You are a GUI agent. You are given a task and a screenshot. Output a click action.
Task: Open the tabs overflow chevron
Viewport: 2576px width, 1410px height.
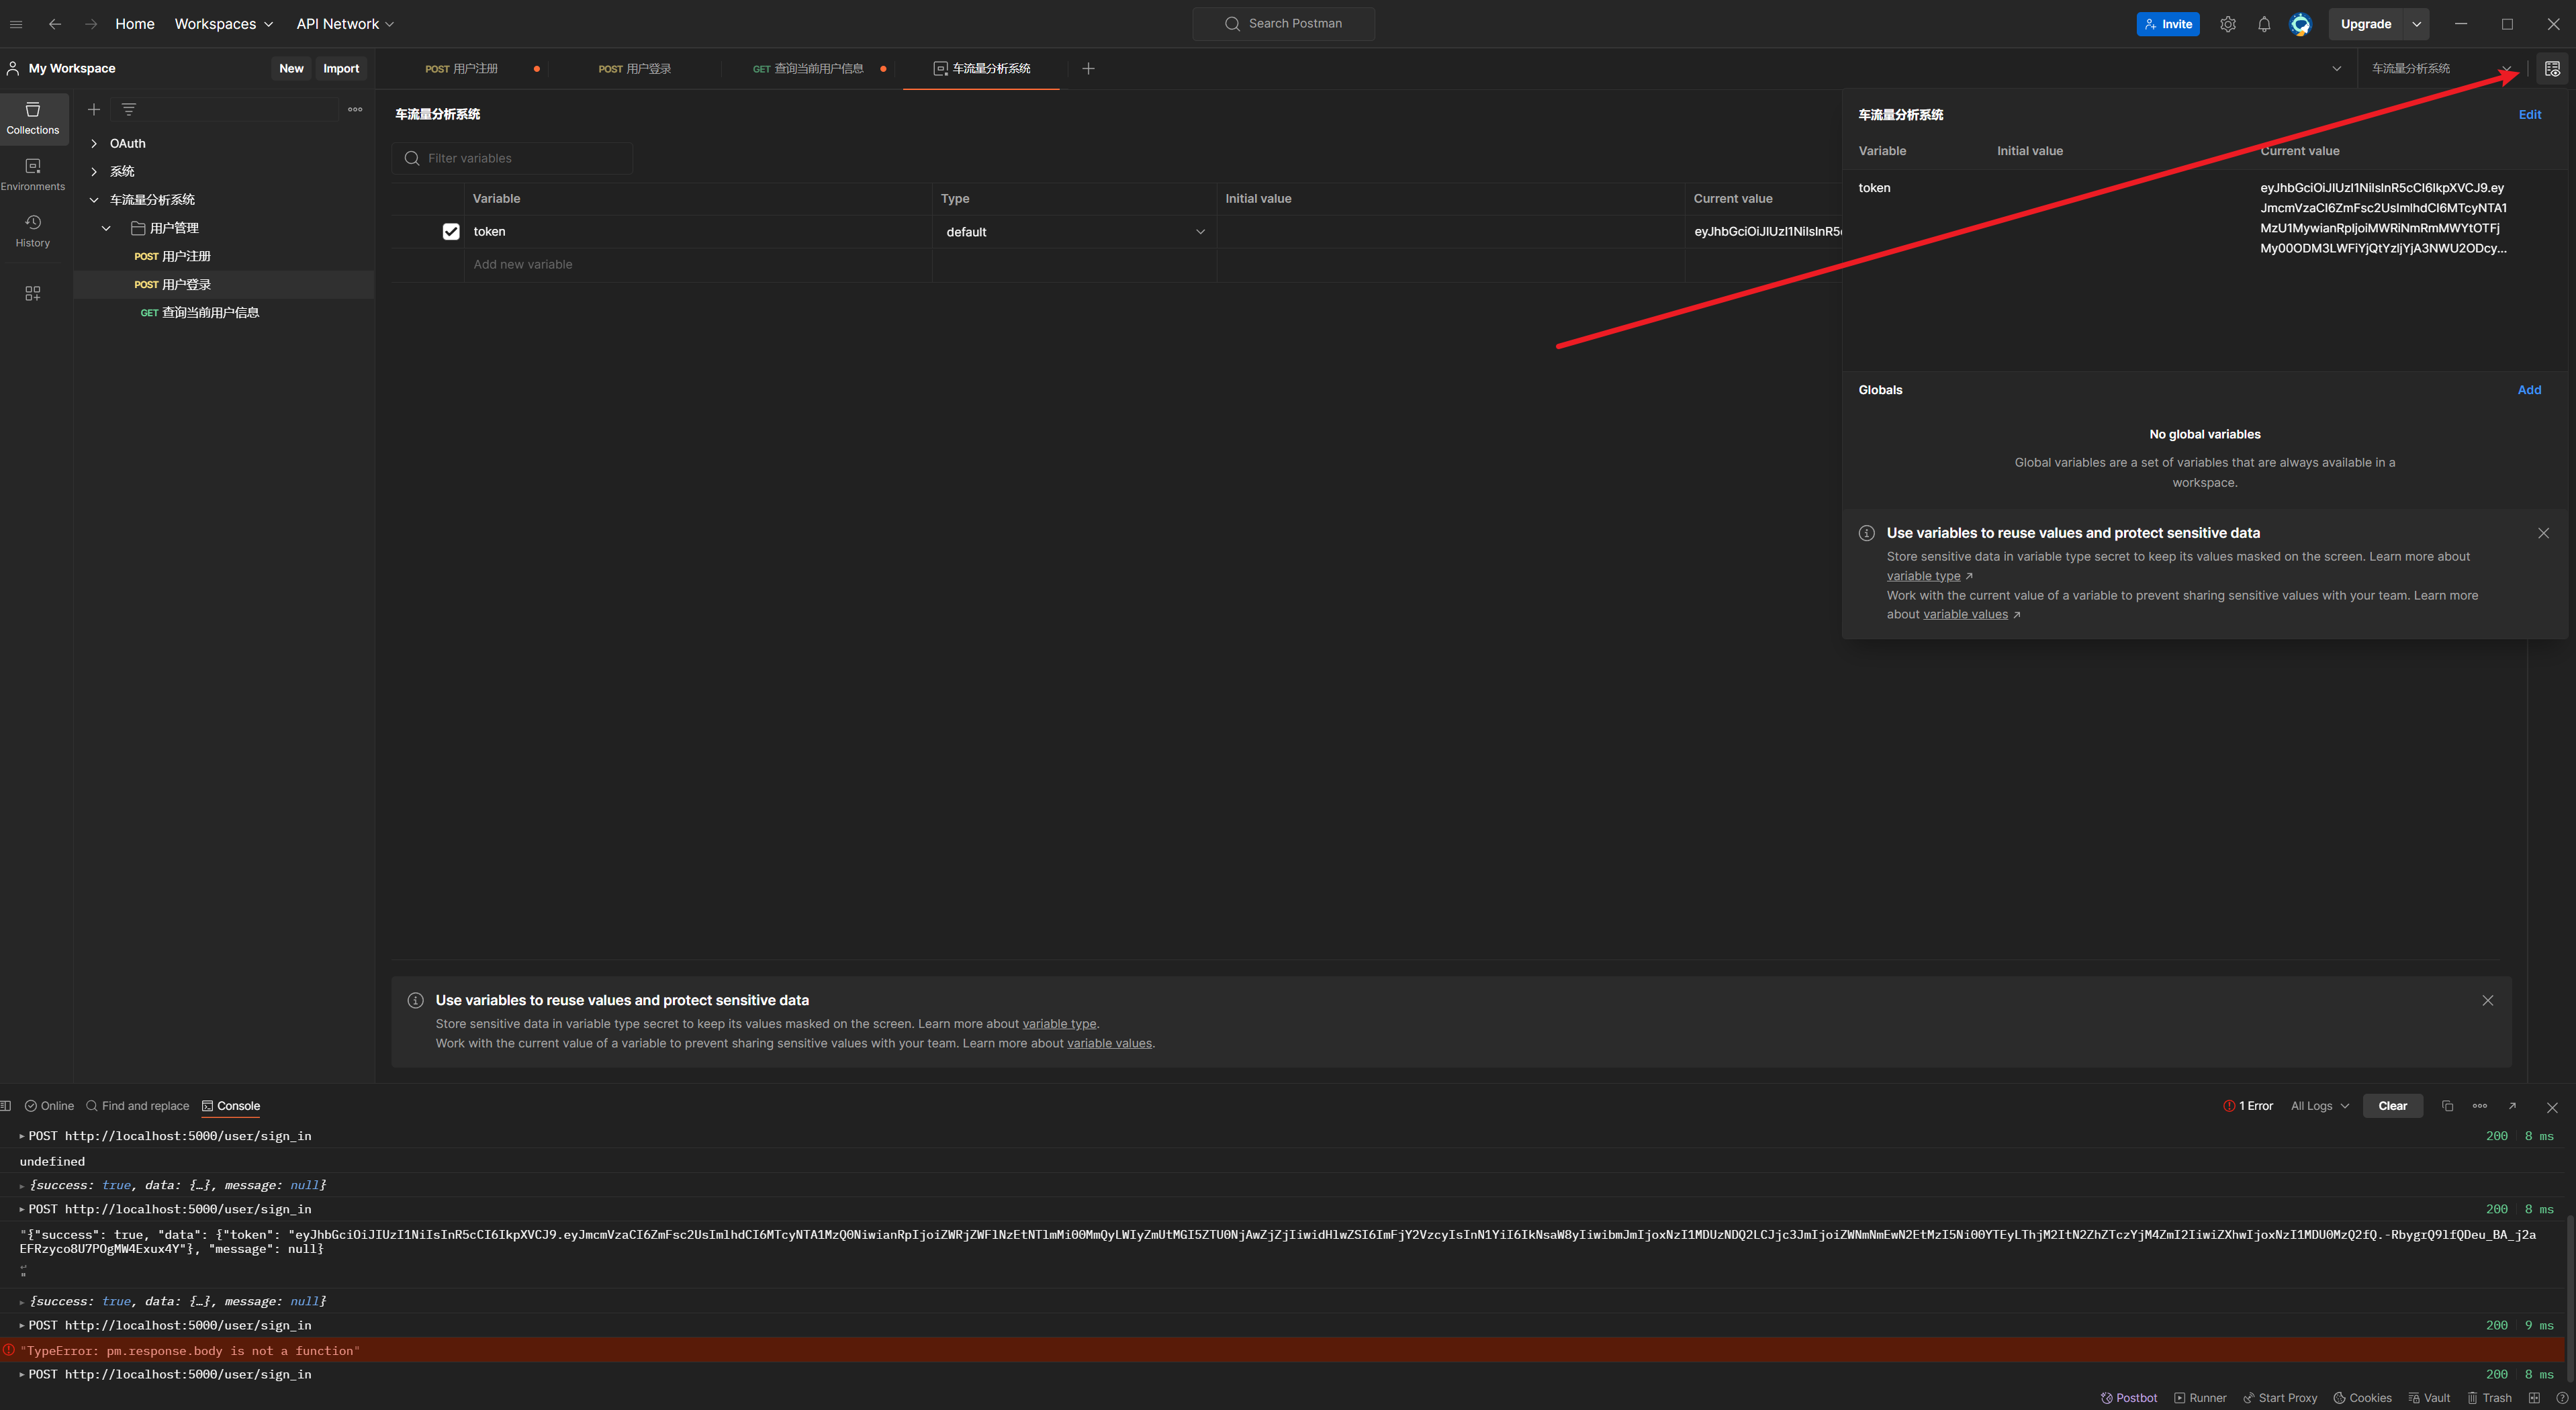pos(2336,68)
